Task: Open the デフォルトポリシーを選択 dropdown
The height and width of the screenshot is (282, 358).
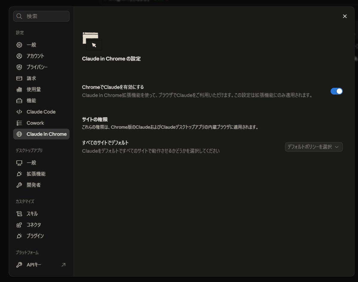Action: (314, 147)
